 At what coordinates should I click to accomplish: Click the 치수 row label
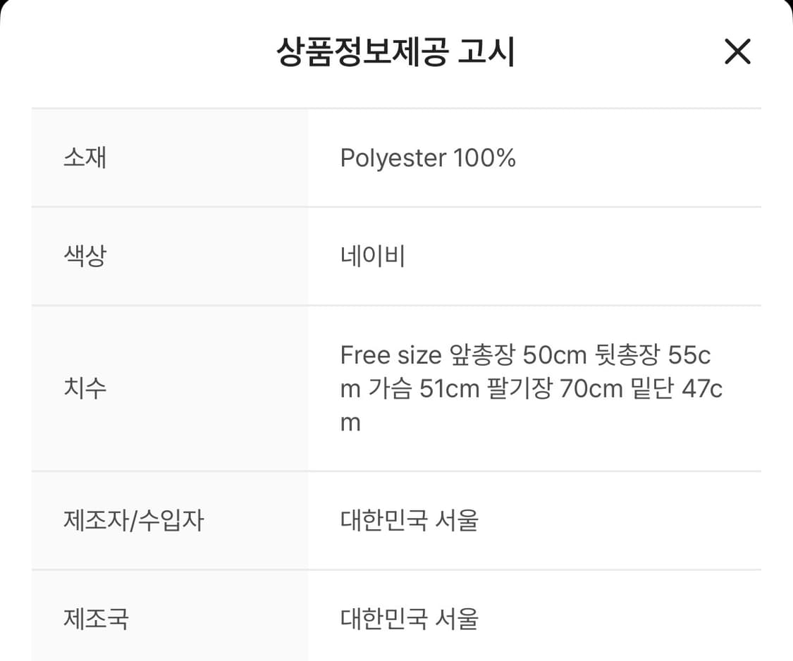(x=85, y=388)
